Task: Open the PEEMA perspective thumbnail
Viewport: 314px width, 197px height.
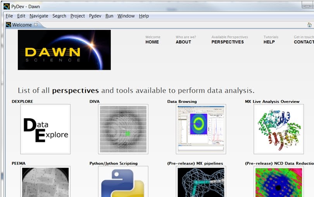Action: pyautogui.click(x=45, y=182)
